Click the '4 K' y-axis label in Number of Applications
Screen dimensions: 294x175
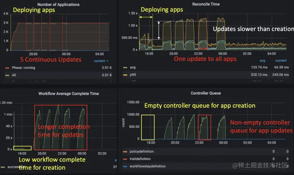(x=6, y=14)
